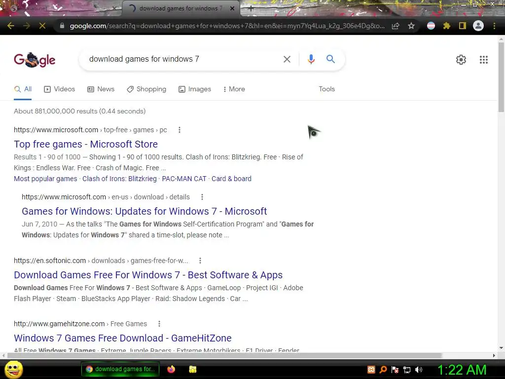Click the scrollbar right arrow
505x379 pixels.
pyautogui.click(x=494, y=355)
